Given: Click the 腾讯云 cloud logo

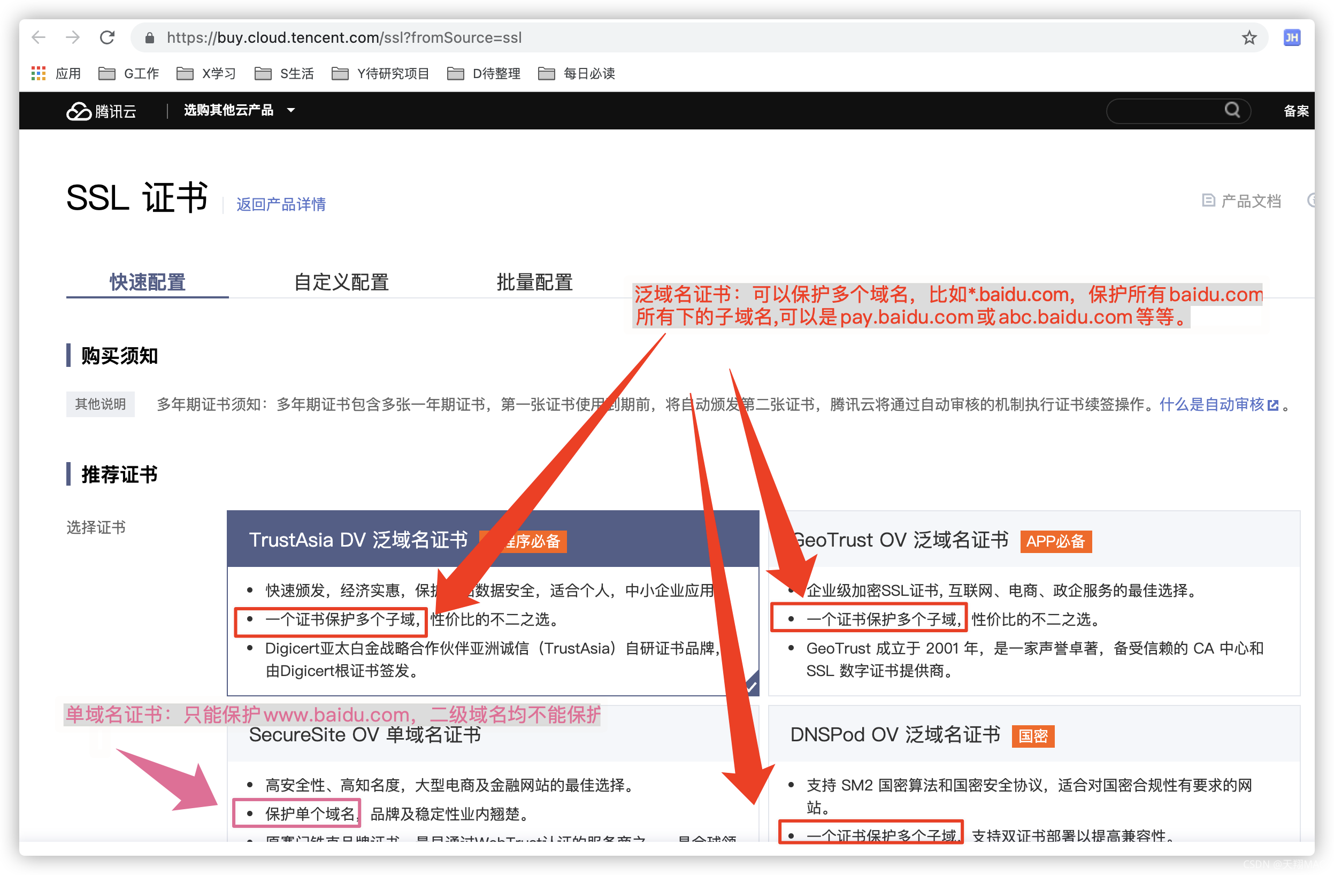Looking at the screenshot, I should point(102,111).
